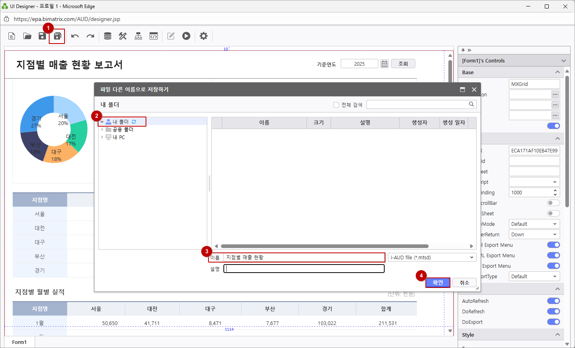This screenshot has width=575, height=348.
Task: Click the Undo arrow icon
Action: pyautogui.click(x=75, y=36)
